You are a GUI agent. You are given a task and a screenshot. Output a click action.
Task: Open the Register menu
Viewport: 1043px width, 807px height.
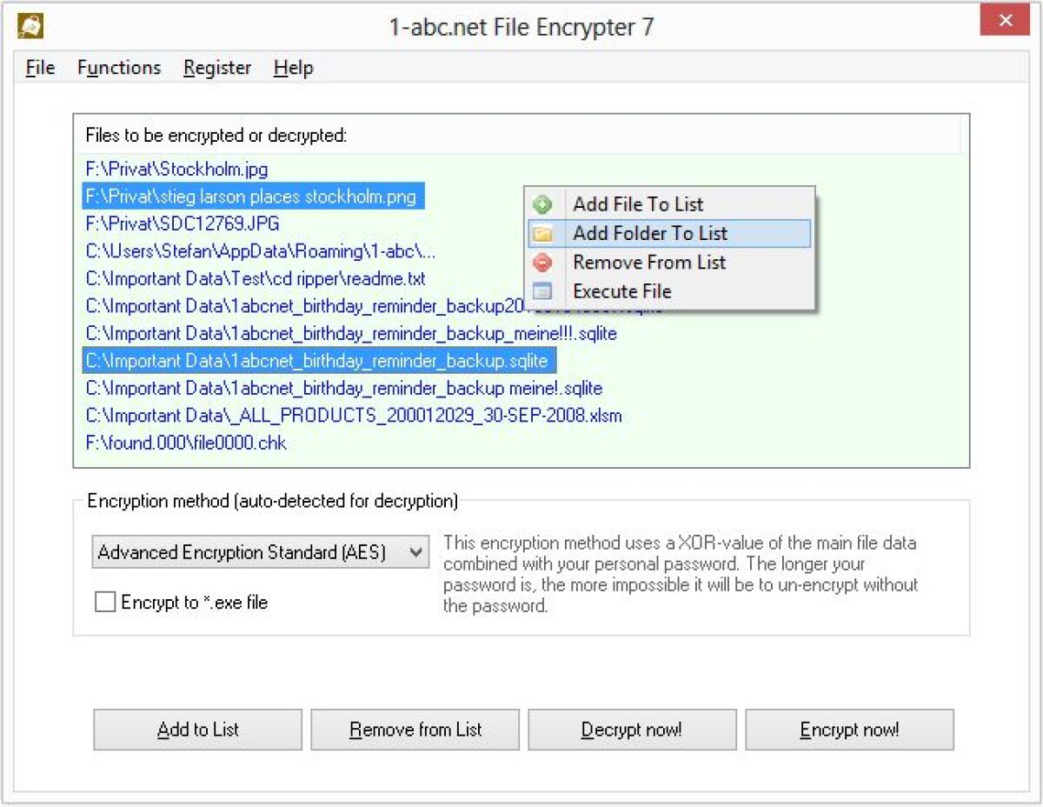(x=216, y=67)
